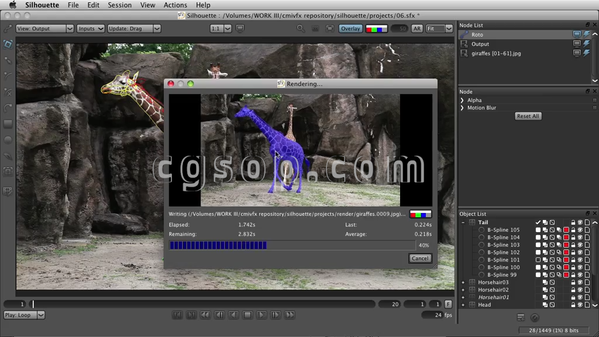Jump to the first frame button
Screen dimensions: 599x337
click(x=177, y=315)
